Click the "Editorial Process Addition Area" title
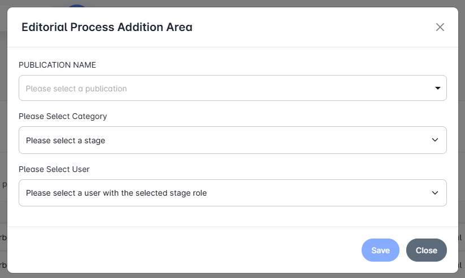This screenshot has height=278, width=465. [x=107, y=27]
